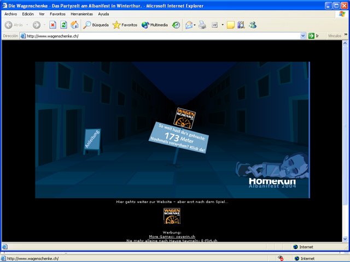Click the yellow discussion note icon
350x262 pixels.
click(231, 25)
